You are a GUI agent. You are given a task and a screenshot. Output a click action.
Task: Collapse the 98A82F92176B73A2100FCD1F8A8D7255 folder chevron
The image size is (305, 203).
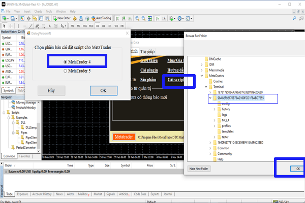[210, 98]
